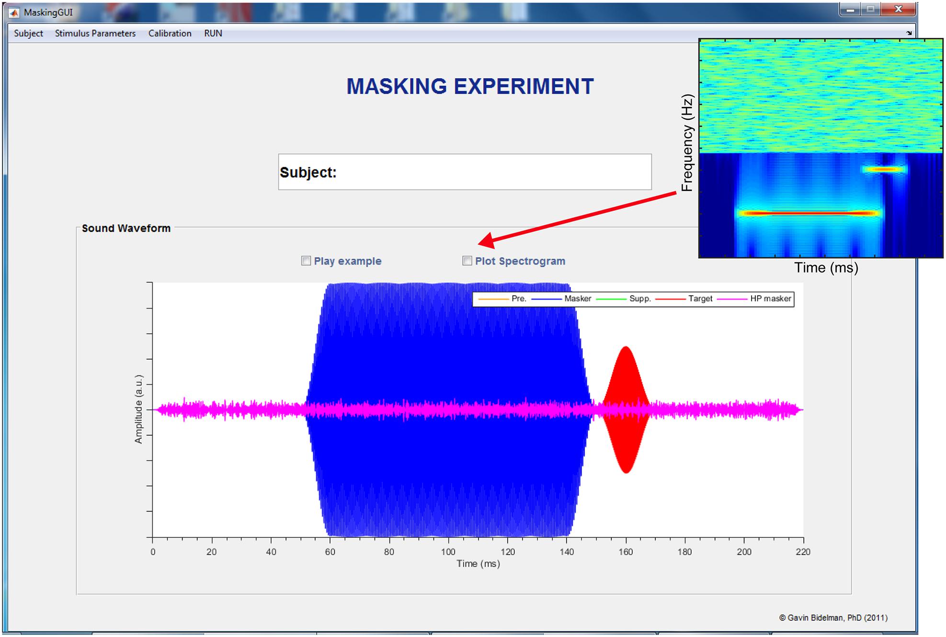
Task: Close the MaskingGUI window
Action: coord(898,10)
